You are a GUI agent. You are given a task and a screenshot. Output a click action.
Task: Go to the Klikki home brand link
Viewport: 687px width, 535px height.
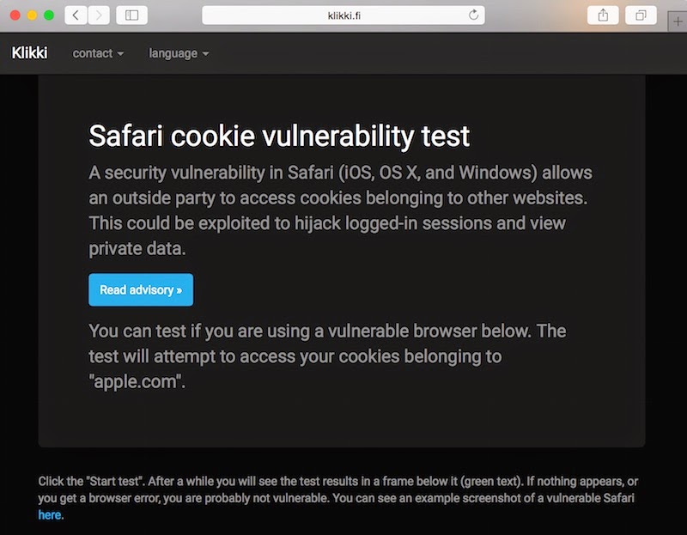pos(30,53)
